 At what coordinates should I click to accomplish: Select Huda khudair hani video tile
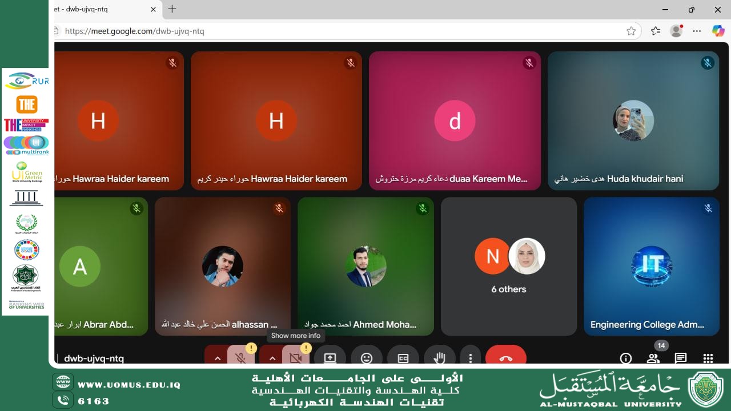[x=633, y=120]
